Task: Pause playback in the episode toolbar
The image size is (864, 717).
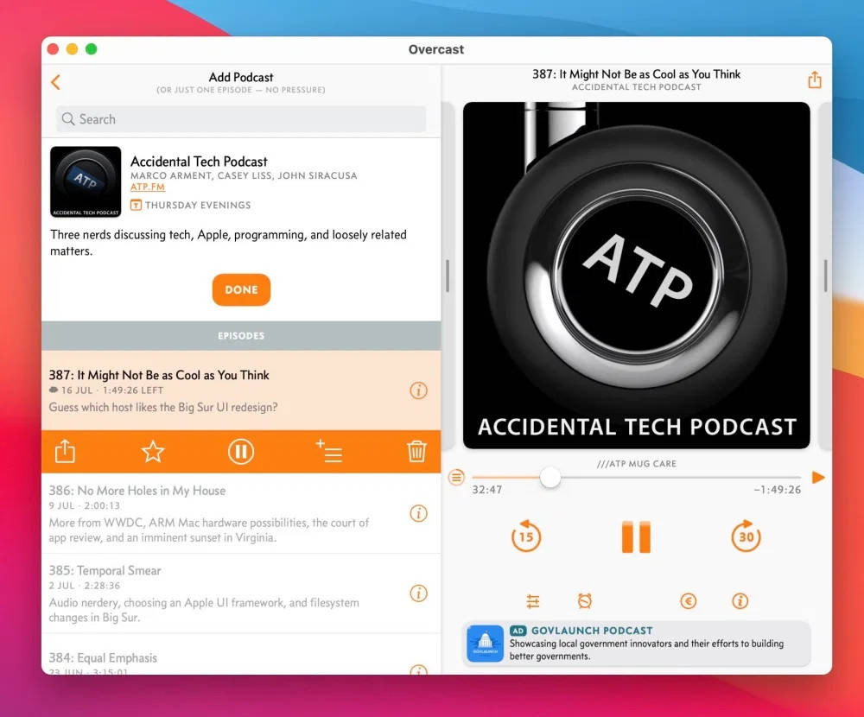Action: tap(241, 451)
